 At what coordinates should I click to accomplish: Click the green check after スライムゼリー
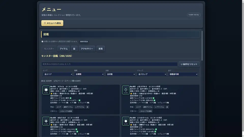(80, 100)
